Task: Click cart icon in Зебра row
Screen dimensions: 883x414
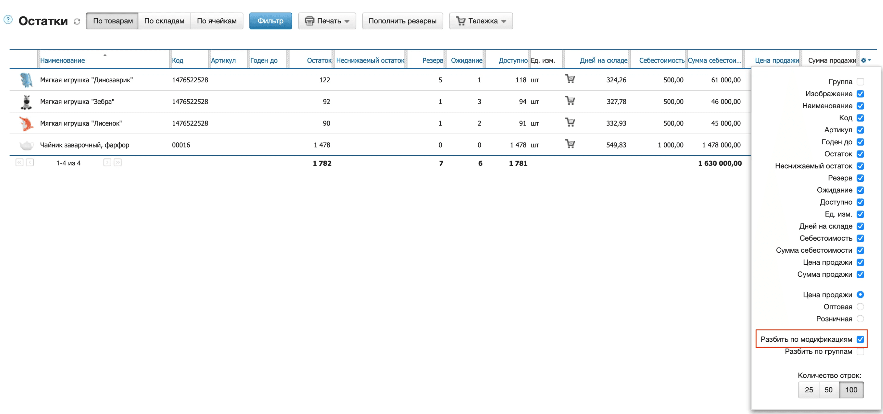Action: click(x=570, y=101)
